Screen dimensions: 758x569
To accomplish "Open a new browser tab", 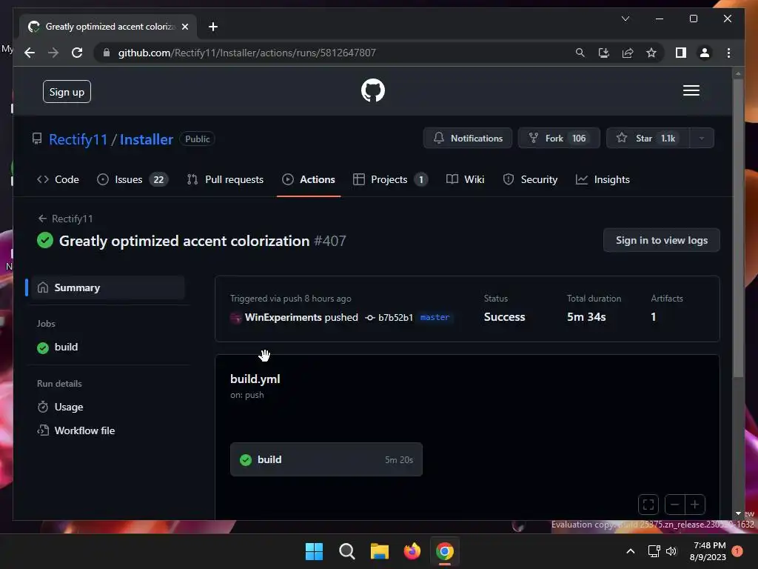I will [x=213, y=27].
